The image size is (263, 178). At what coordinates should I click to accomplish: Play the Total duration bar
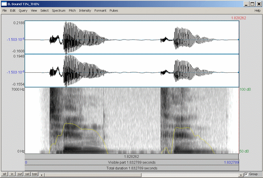pos(132,168)
